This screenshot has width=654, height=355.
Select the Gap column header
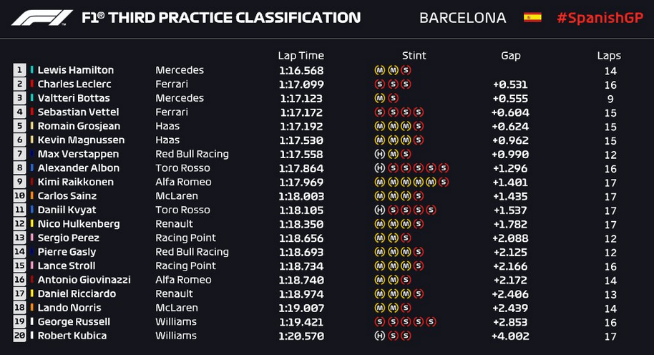[510, 56]
